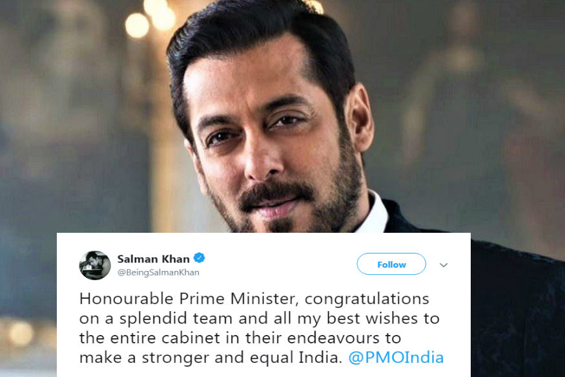Open Salman Khan's round profile avatar
This screenshot has height=377, width=565.
(x=95, y=265)
